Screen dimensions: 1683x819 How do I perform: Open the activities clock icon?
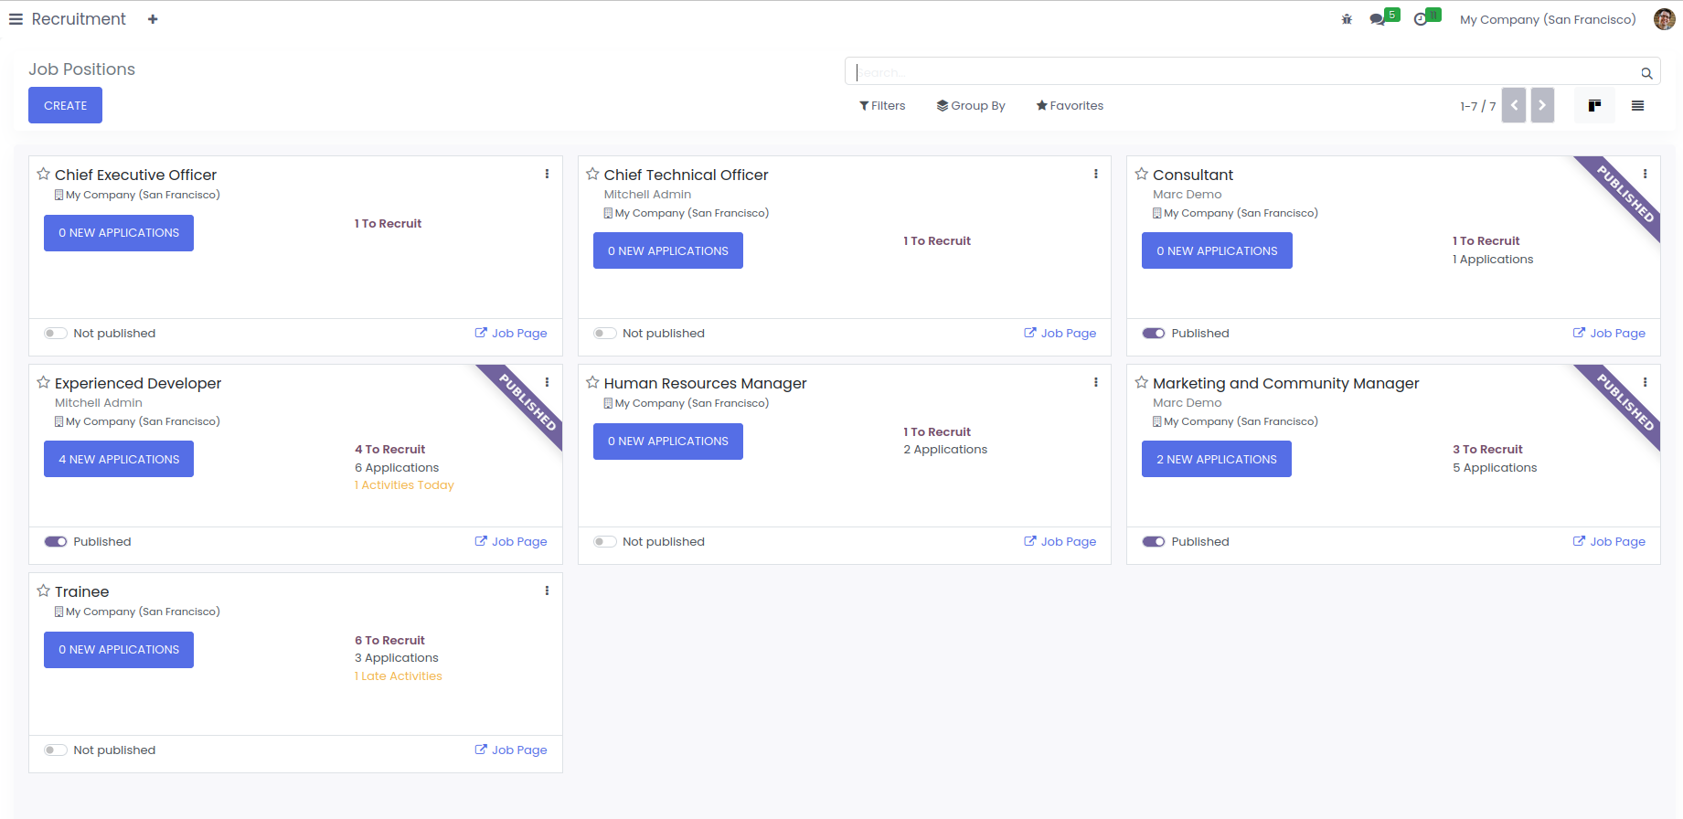pos(1421,19)
